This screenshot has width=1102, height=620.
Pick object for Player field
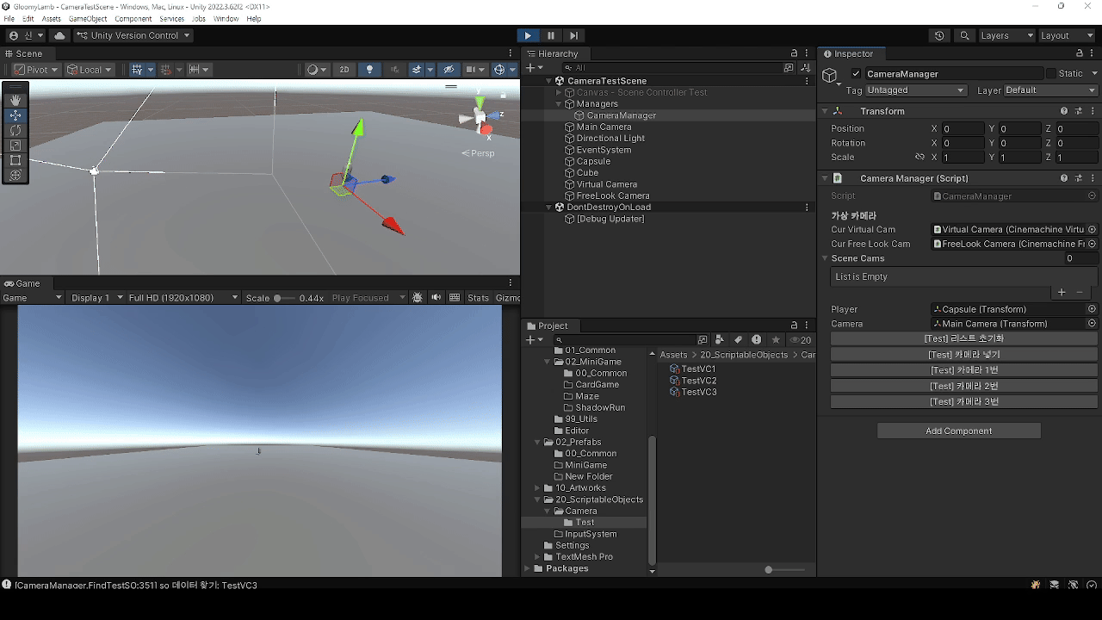click(1092, 309)
